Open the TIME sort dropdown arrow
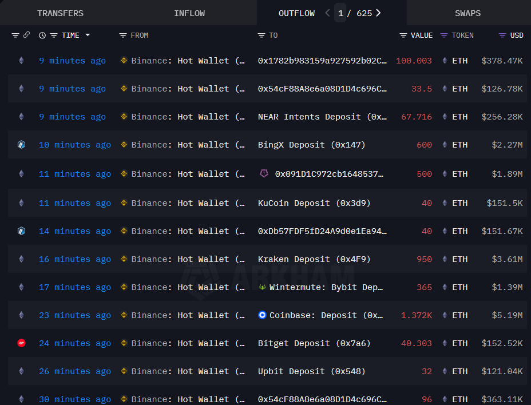Viewport: 531px width, 405px height. (x=88, y=35)
